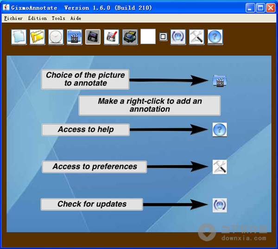Click the new blank document toolbar icon
278x249 pixels.
click(19, 37)
